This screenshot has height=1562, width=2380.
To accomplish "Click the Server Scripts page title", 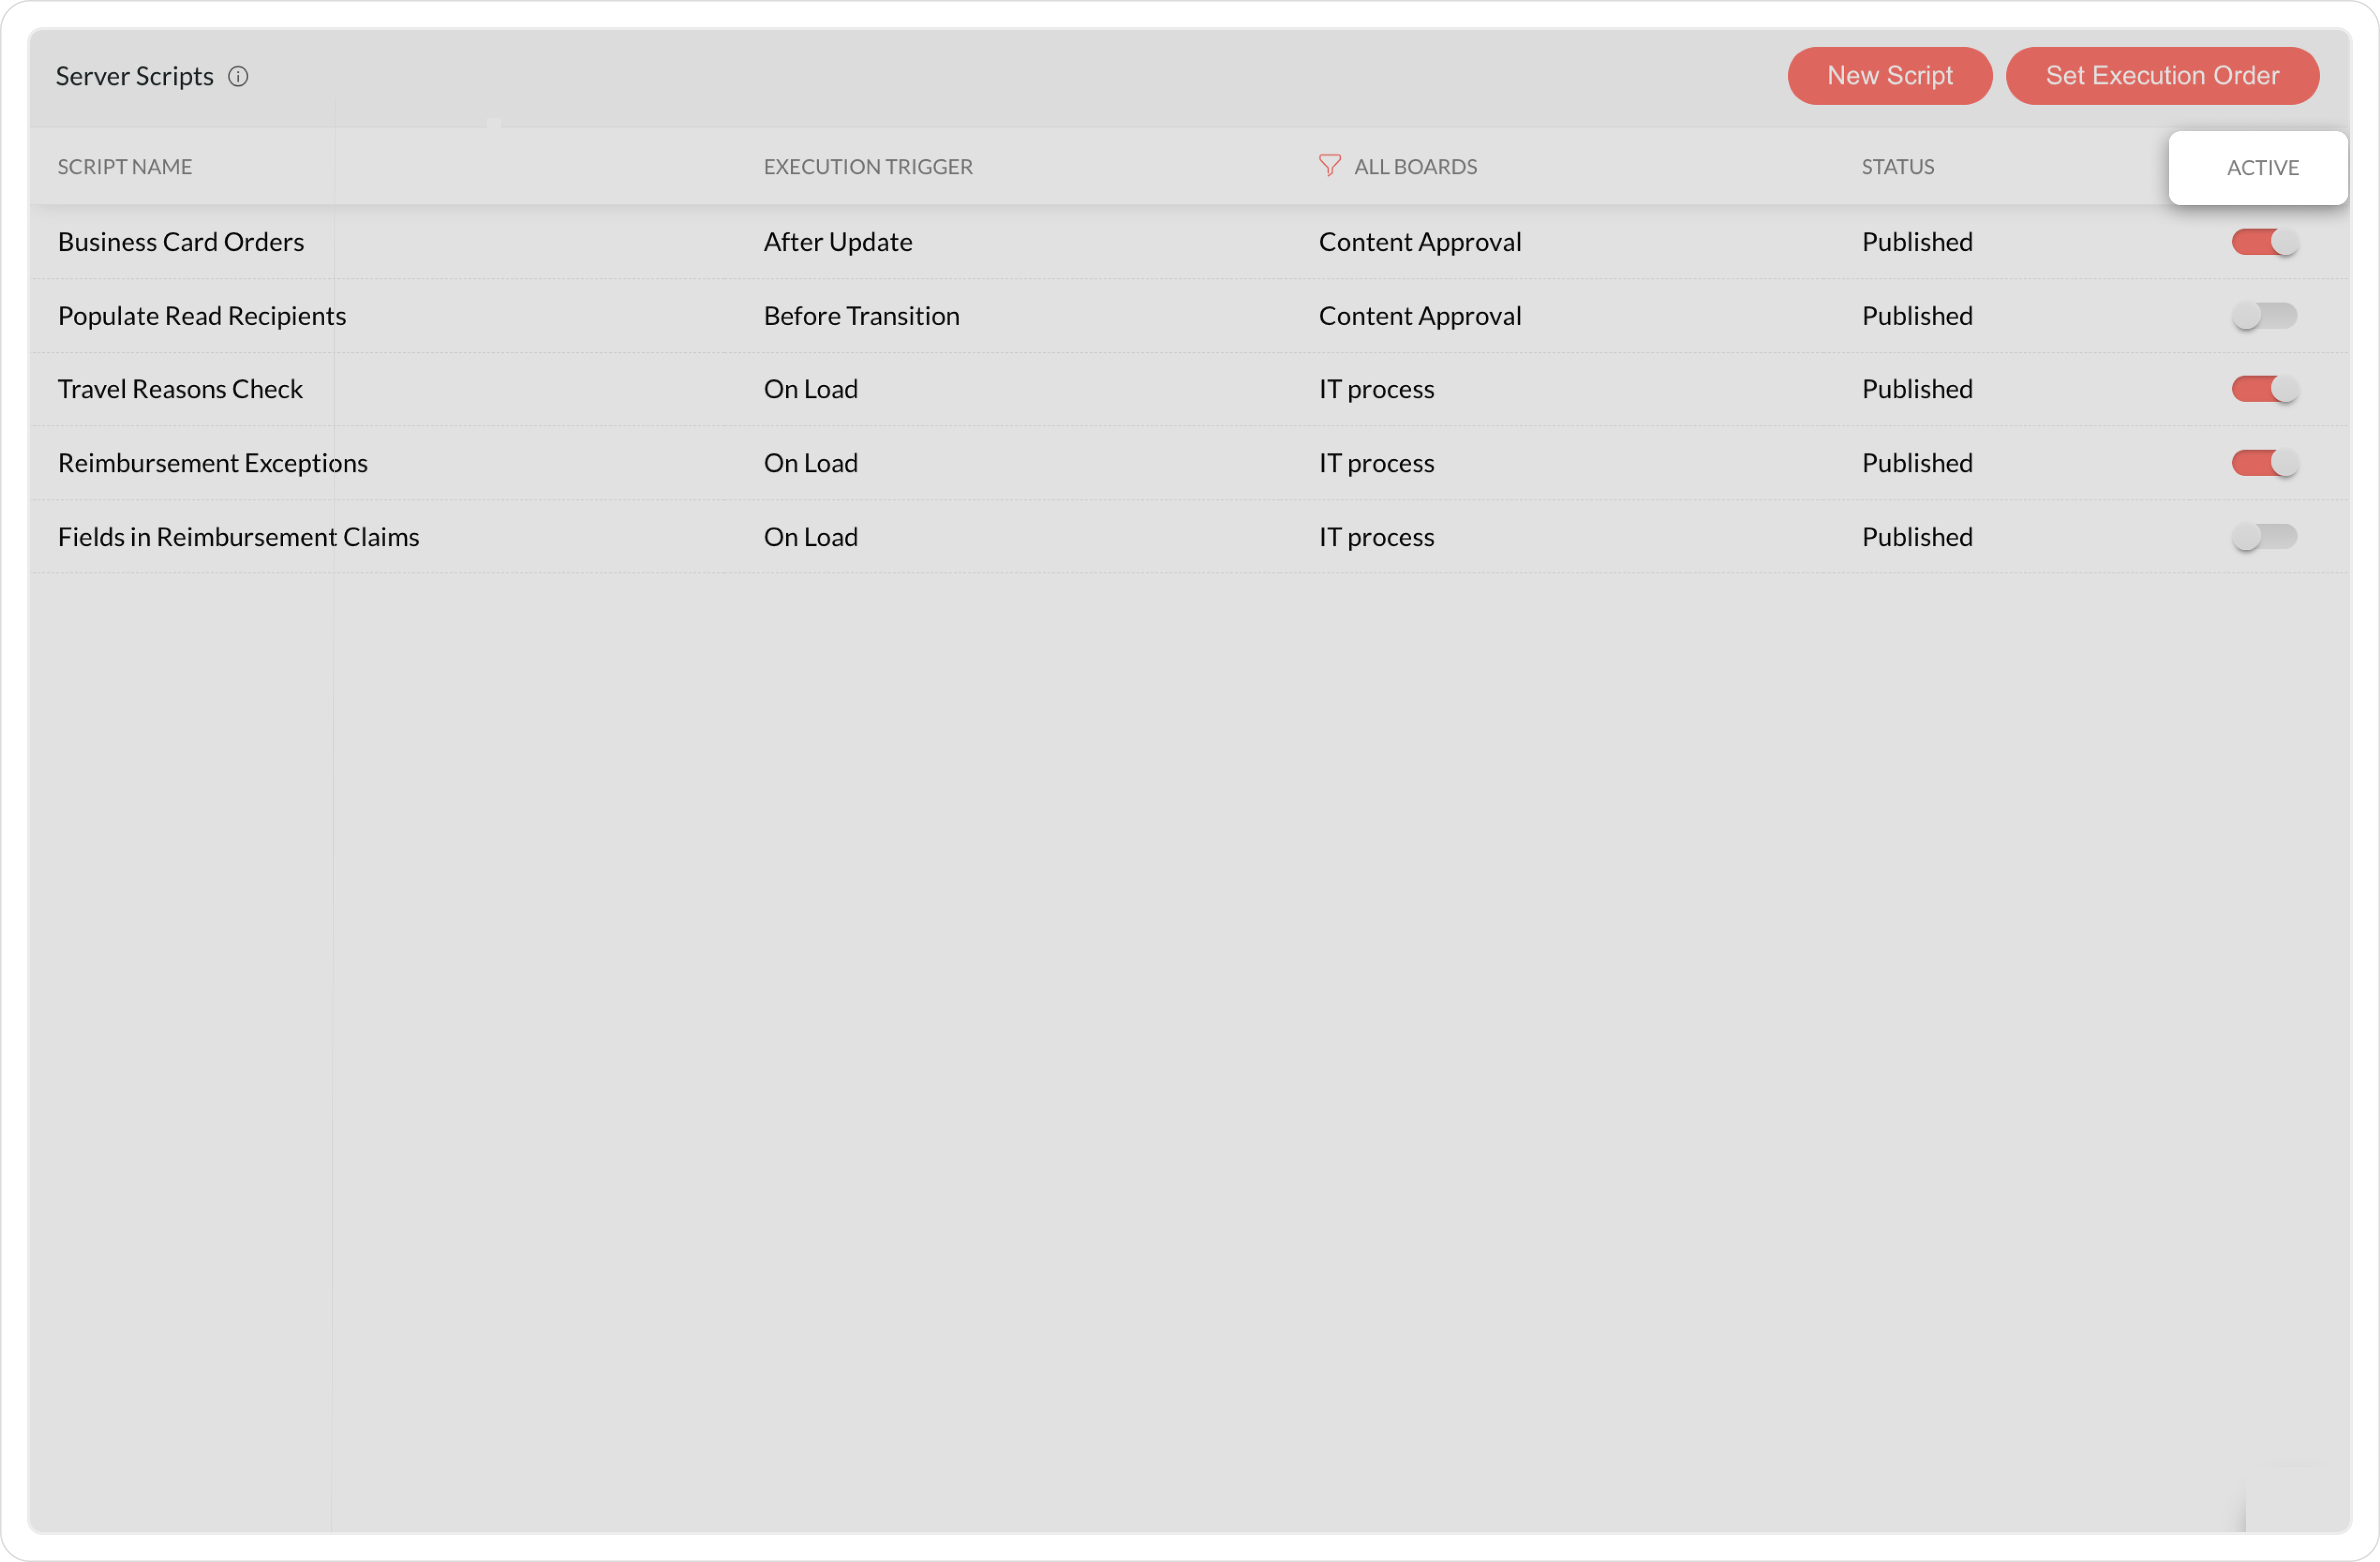I will coord(134,76).
